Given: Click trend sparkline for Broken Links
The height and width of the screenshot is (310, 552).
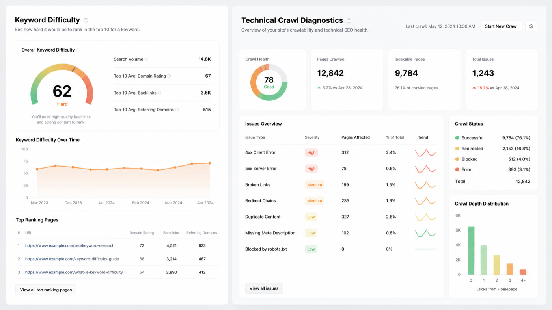Looking at the screenshot, I should point(425,185).
